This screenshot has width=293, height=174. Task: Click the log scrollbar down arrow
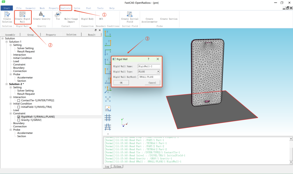tap(291, 162)
